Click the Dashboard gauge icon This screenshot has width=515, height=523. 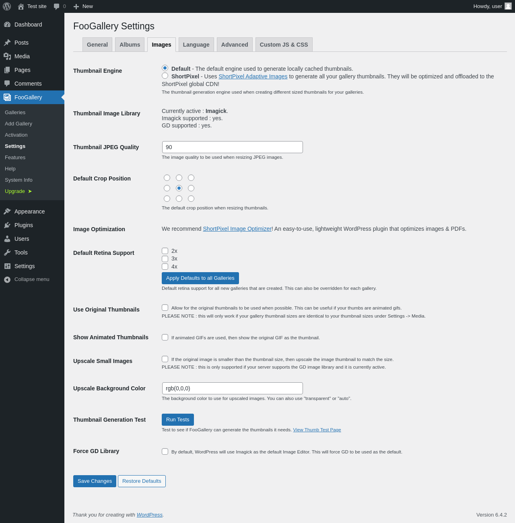(7, 25)
